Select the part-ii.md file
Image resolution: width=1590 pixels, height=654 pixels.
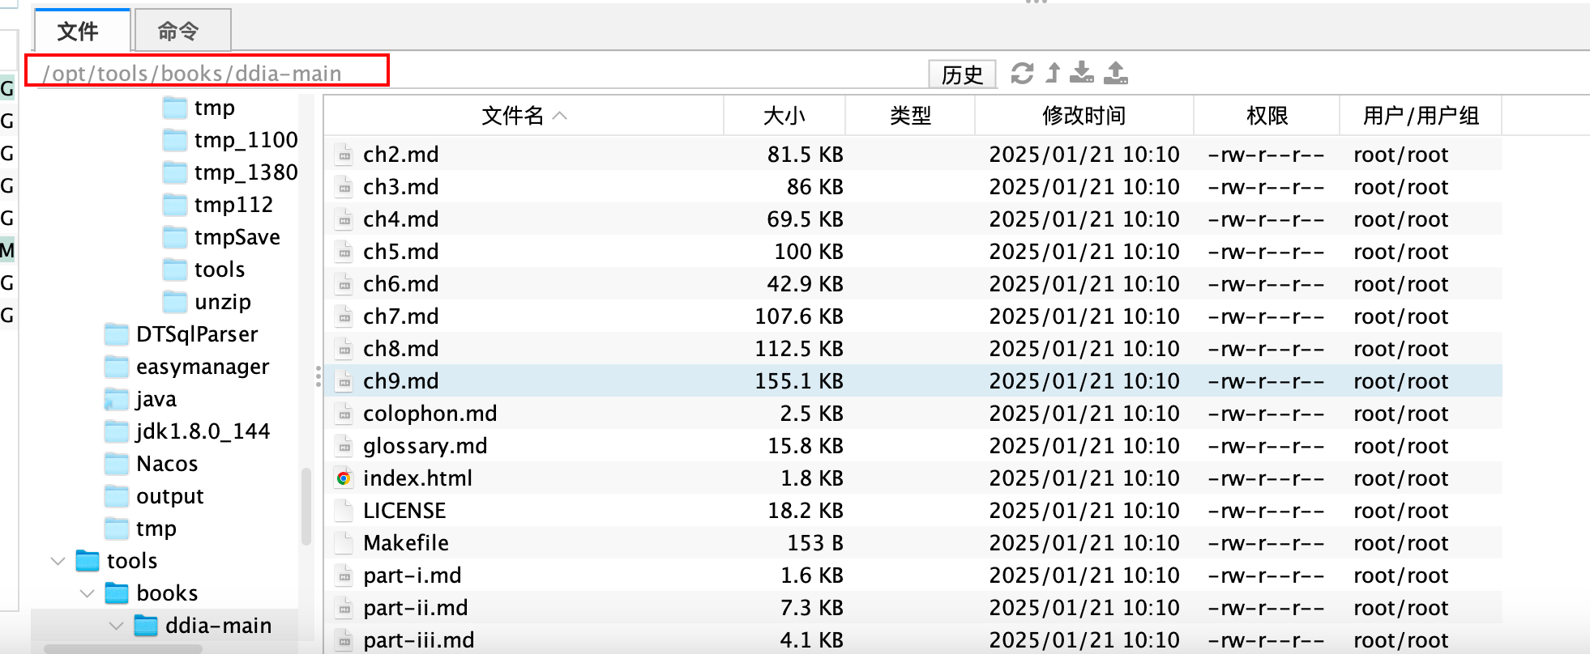click(x=415, y=608)
